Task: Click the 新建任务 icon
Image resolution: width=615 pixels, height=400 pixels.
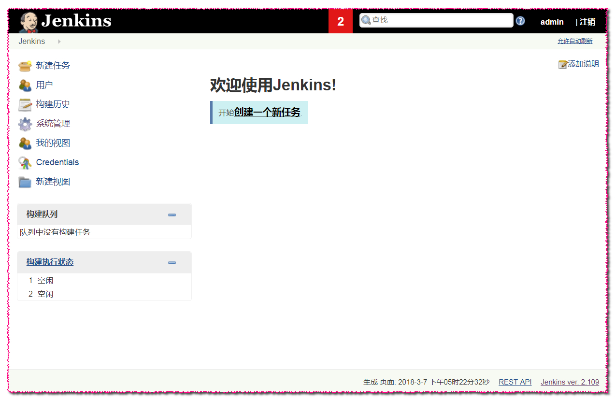Action: click(25, 66)
